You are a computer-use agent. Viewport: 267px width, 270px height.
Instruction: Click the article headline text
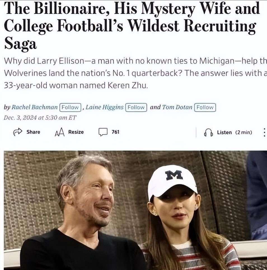pyautogui.click(x=132, y=26)
